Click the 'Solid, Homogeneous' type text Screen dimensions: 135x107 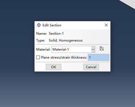coord(66,40)
